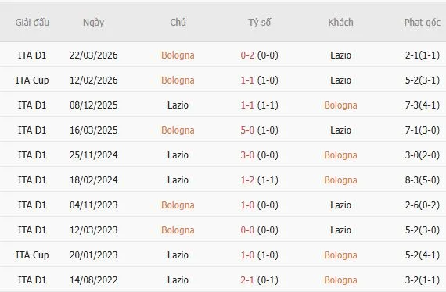Open corner stats 2-6(0-2) on 04/11/2023

pyautogui.click(x=422, y=205)
